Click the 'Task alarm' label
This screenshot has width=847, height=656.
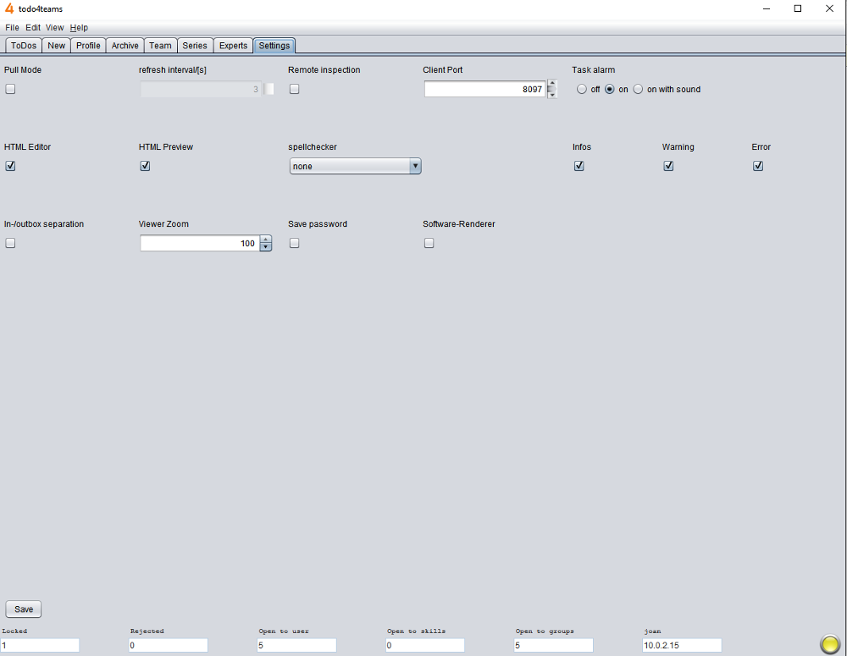tap(593, 69)
